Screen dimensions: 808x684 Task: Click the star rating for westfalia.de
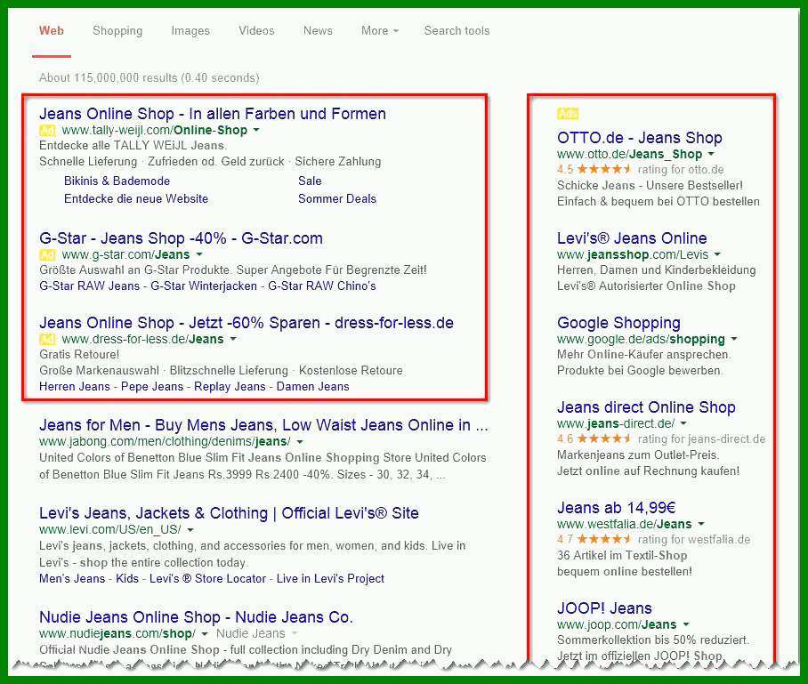click(x=604, y=539)
